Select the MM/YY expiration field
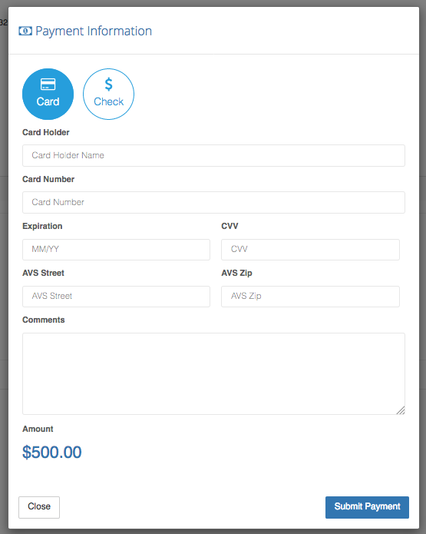 pyautogui.click(x=116, y=250)
